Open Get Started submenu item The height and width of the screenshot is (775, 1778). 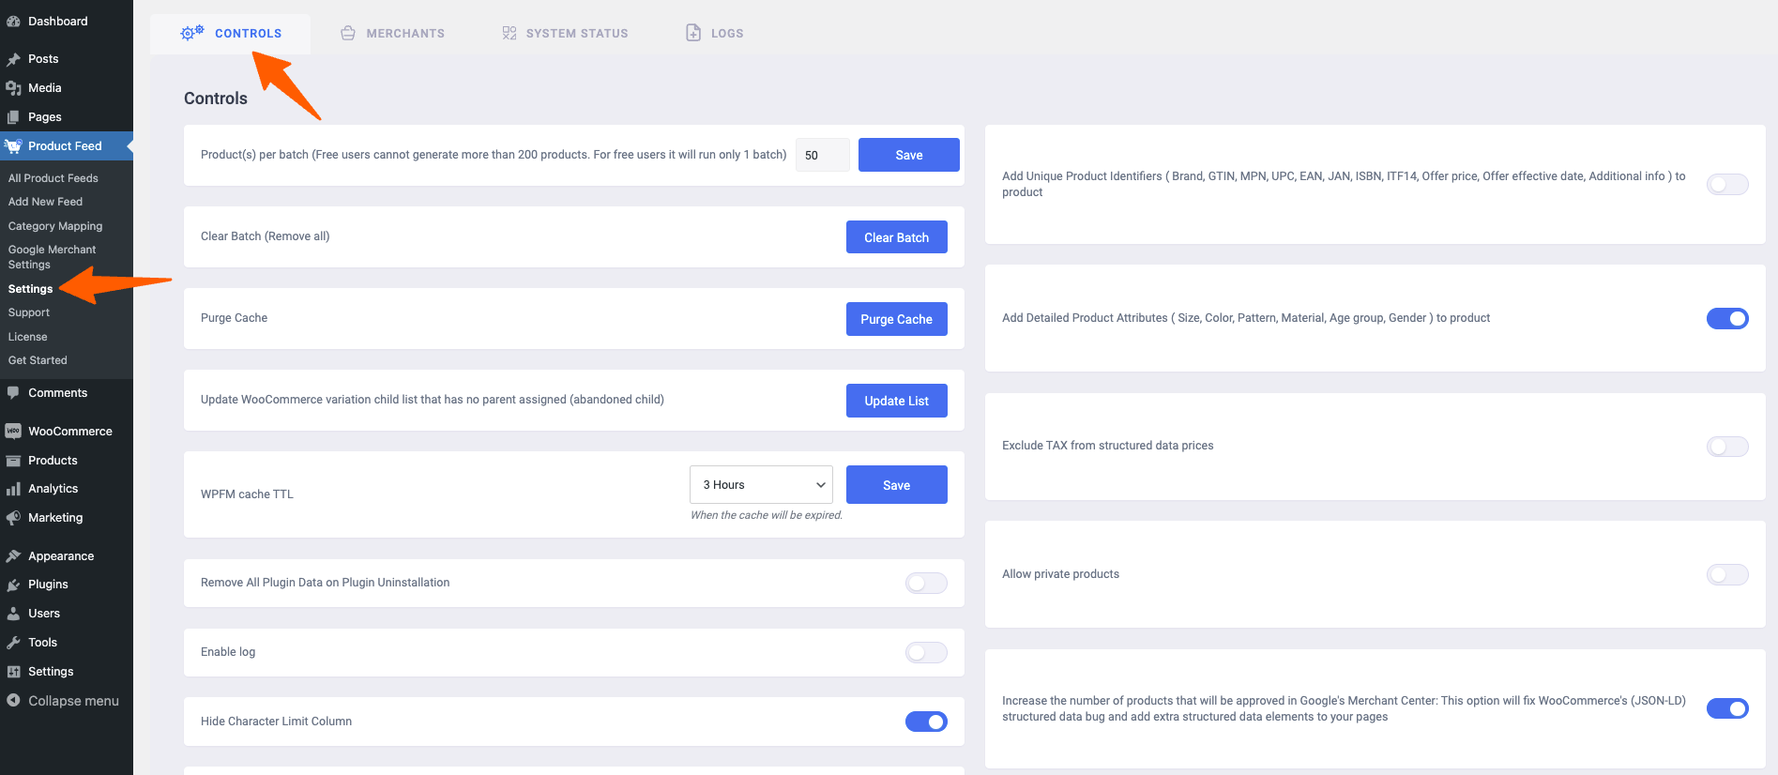(x=38, y=360)
